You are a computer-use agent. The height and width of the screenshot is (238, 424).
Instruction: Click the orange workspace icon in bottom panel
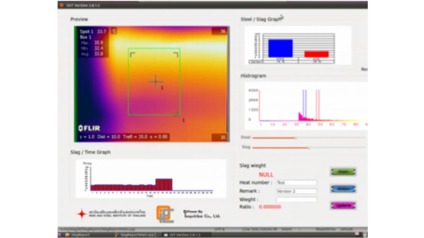357,234
